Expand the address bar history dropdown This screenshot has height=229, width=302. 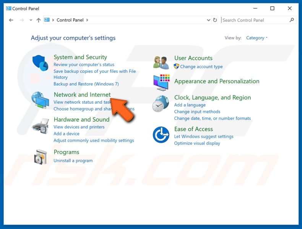[208, 20]
